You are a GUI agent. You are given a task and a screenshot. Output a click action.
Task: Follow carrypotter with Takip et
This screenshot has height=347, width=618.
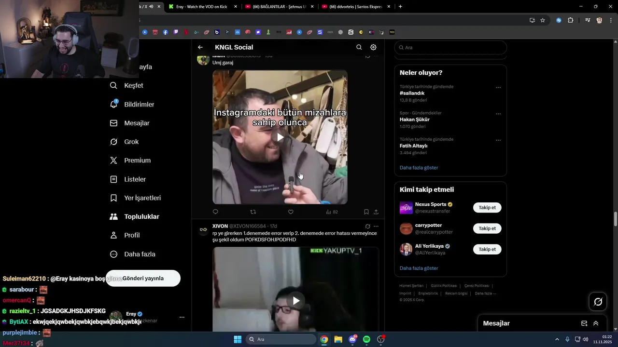pos(487,228)
